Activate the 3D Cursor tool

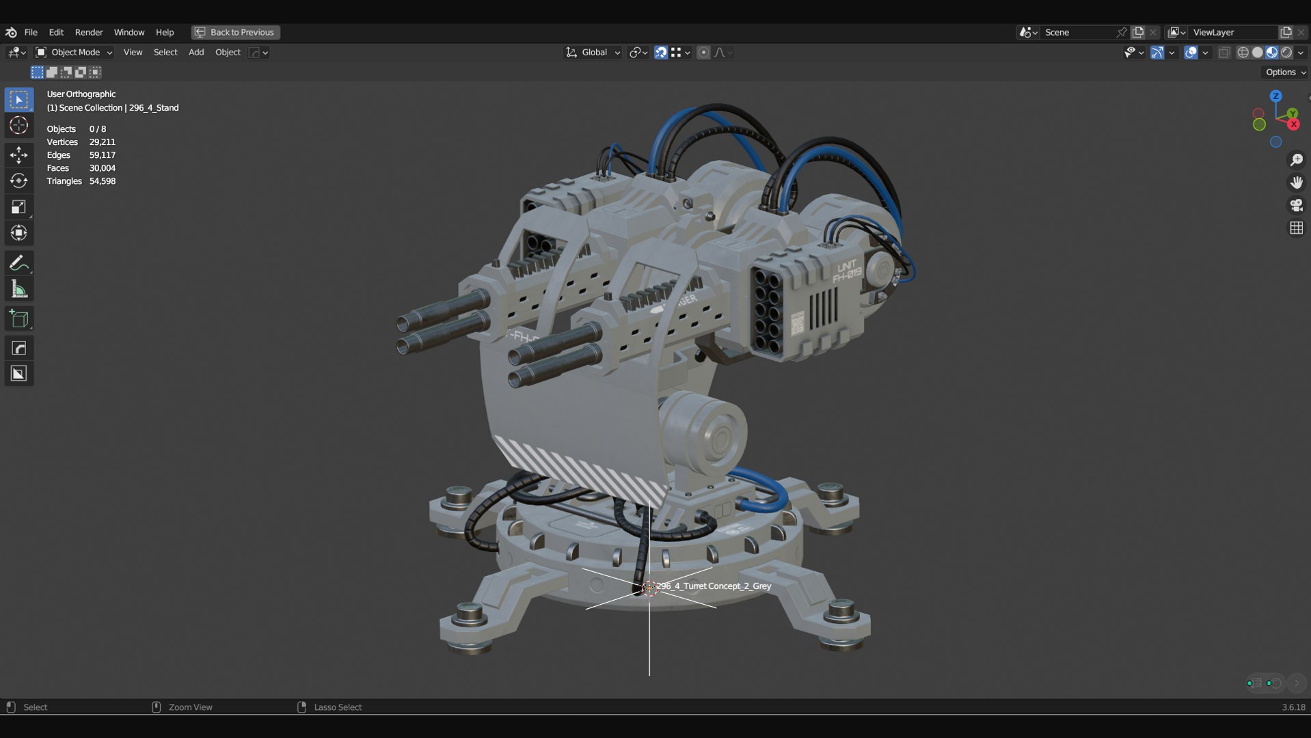pyautogui.click(x=19, y=126)
